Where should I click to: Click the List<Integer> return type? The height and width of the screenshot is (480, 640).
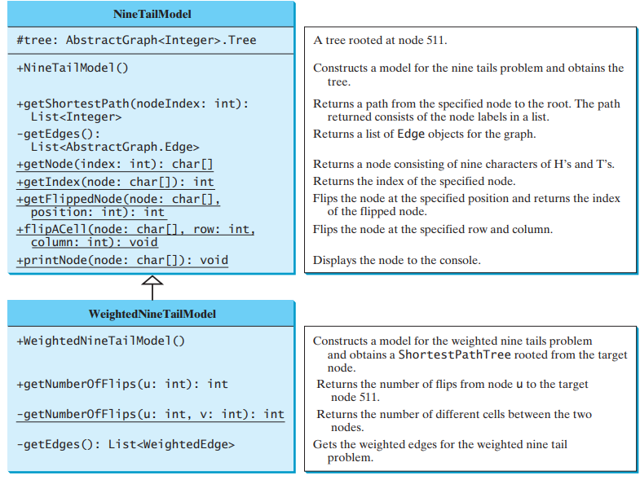click(76, 117)
